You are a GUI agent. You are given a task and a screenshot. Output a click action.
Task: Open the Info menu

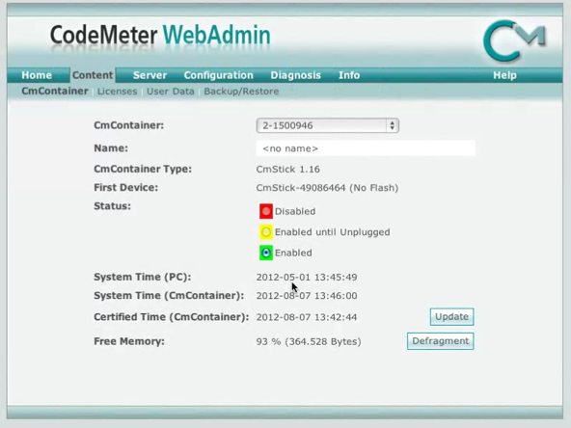coord(349,75)
